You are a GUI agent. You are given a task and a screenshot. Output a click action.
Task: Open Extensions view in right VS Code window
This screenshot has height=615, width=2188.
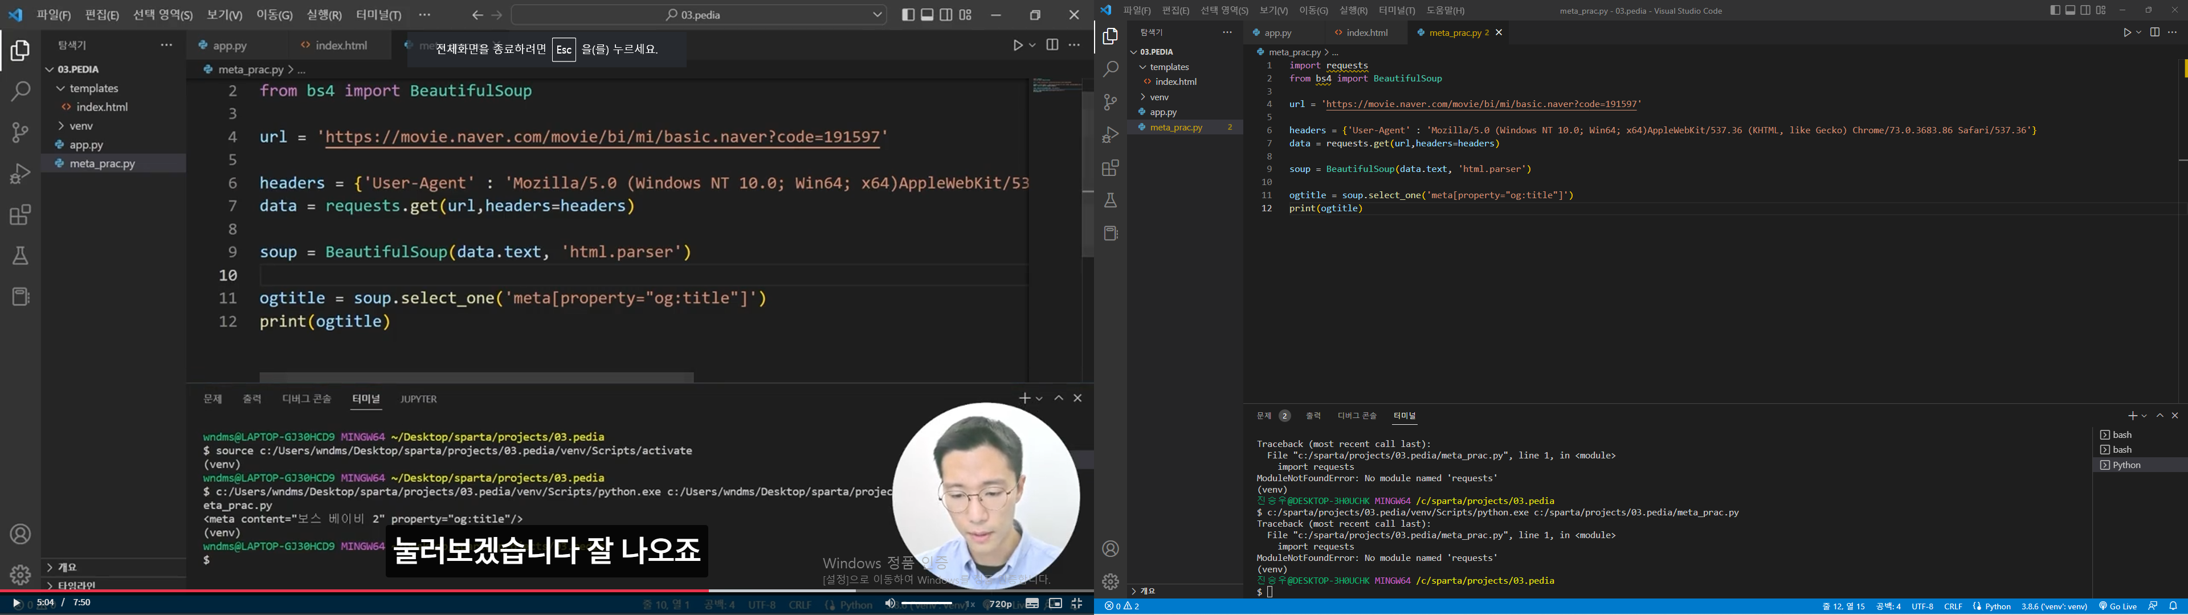coord(1110,168)
